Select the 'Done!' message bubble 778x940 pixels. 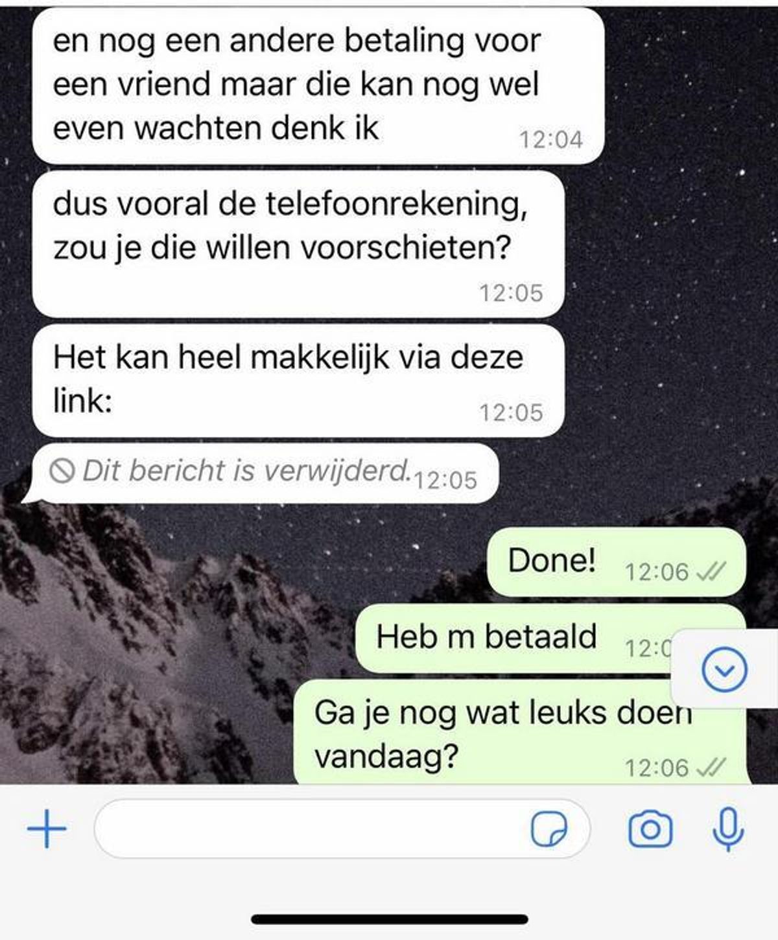617,562
